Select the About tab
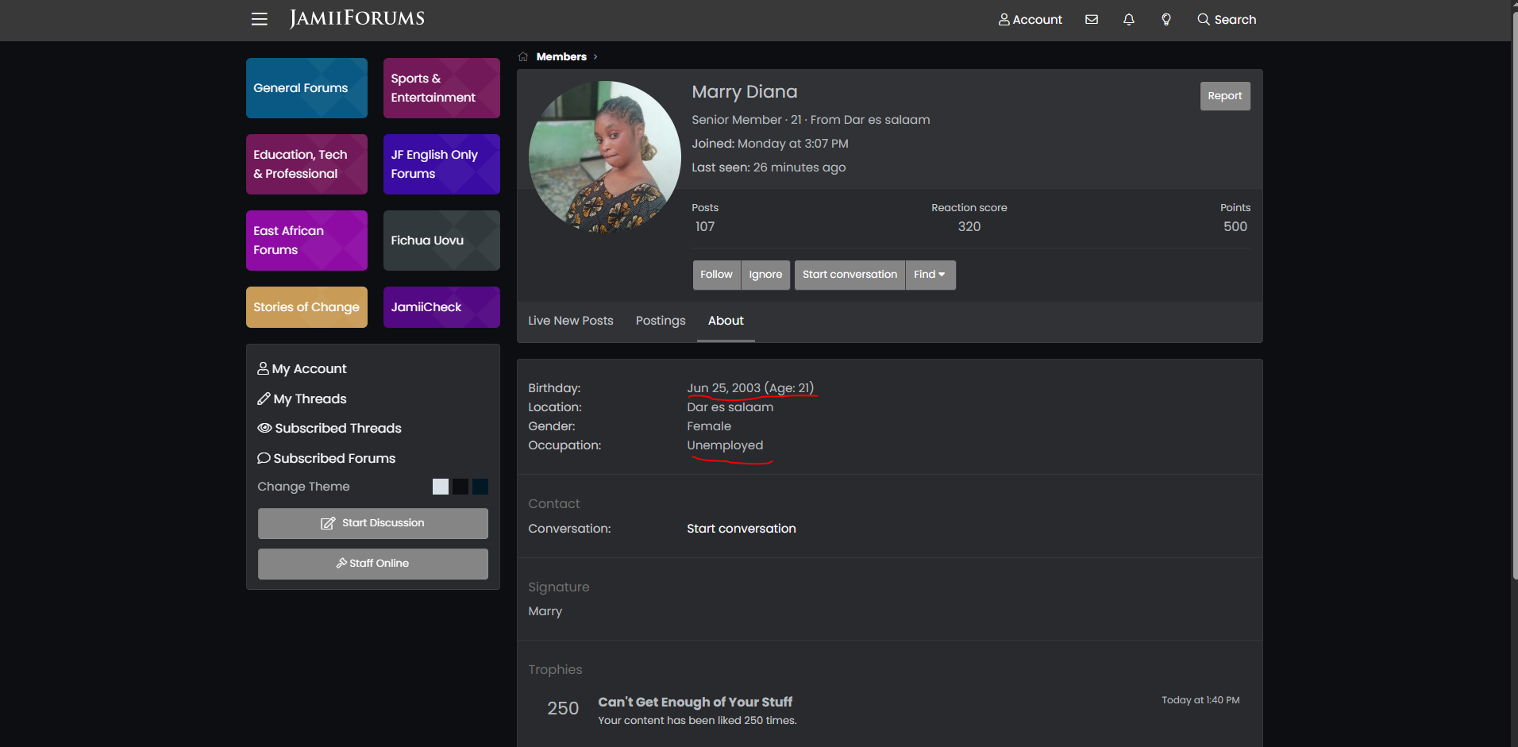This screenshot has width=1518, height=747. 726,321
